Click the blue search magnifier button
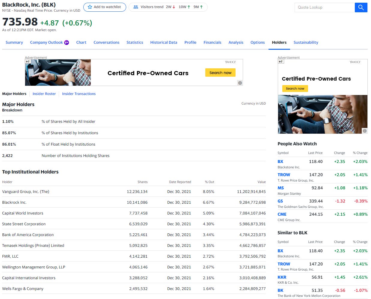Viewport: 371px width, 299px height. (x=361, y=7)
